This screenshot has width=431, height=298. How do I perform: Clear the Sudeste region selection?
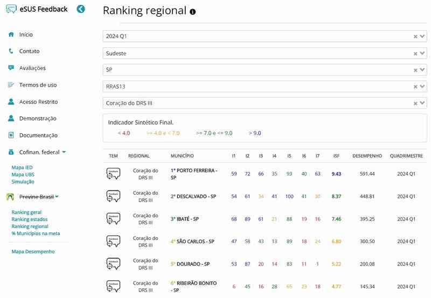point(415,53)
